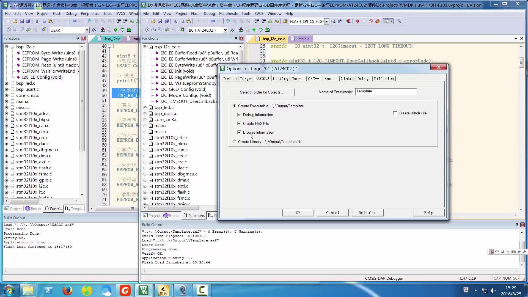Toggle Browse Information checkbox
This screenshot has height=297, width=528.
239,133
